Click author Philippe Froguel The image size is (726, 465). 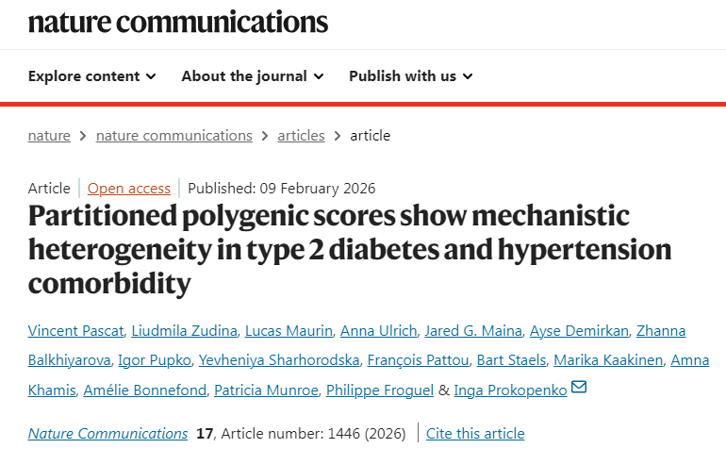click(380, 390)
